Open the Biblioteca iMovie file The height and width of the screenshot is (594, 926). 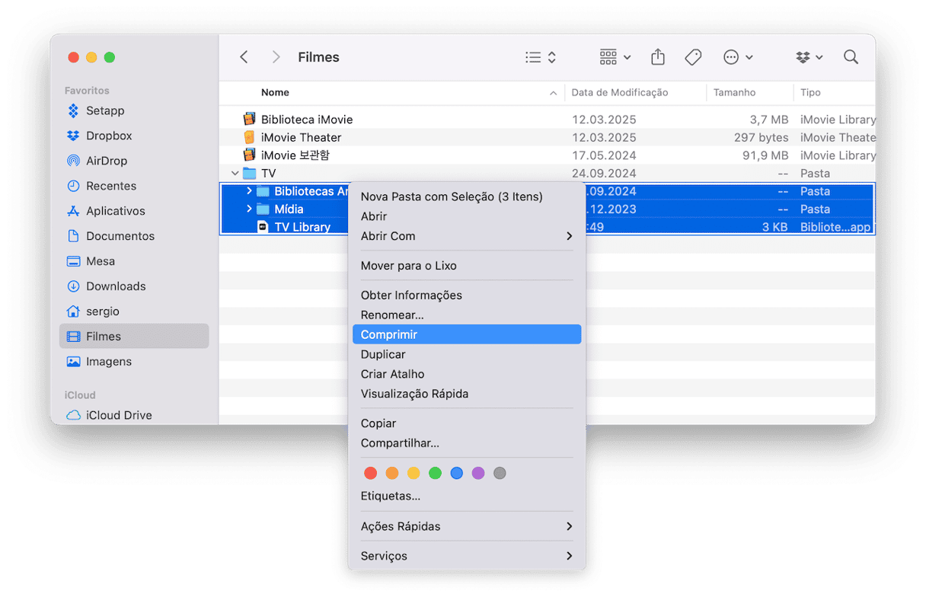point(306,120)
